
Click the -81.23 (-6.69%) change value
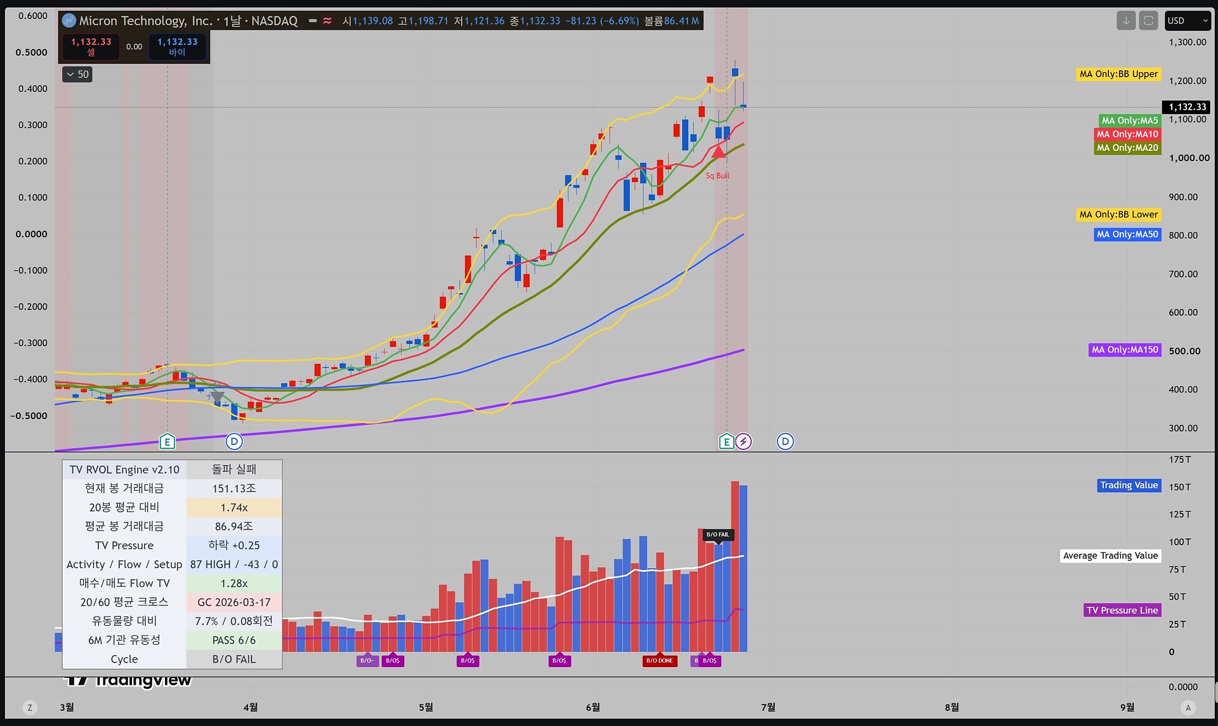click(602, 21)
